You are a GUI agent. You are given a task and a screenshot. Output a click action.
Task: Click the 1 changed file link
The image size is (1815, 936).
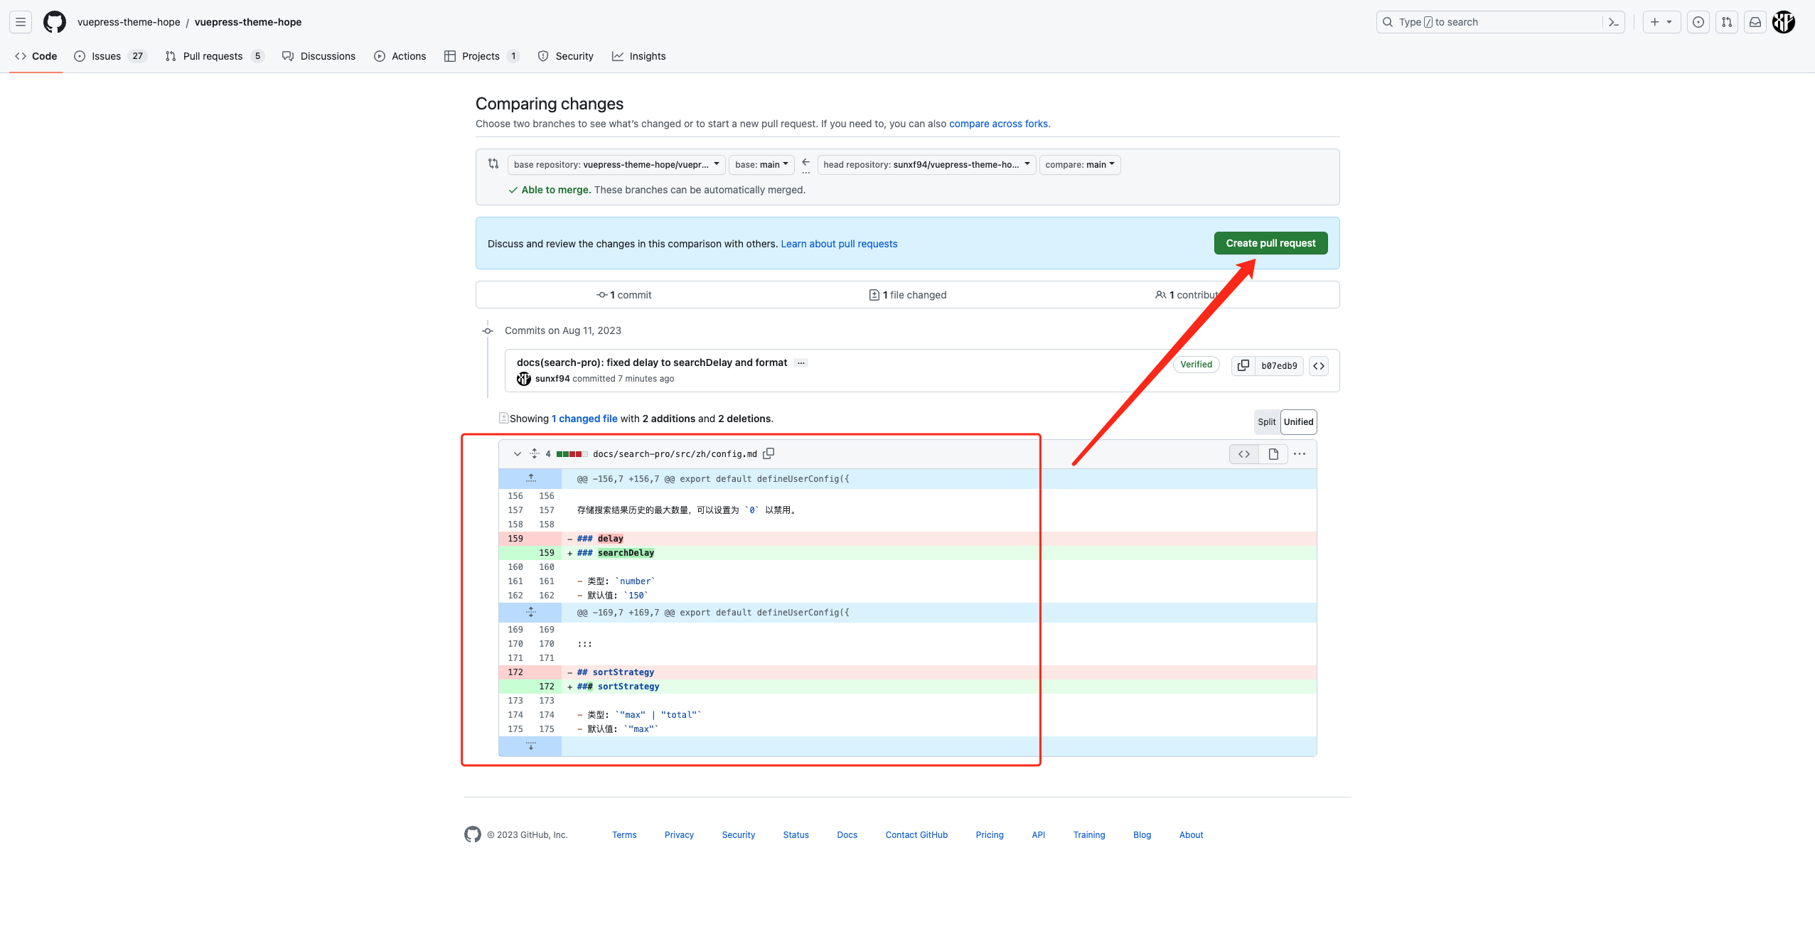(x=584, y=419)
